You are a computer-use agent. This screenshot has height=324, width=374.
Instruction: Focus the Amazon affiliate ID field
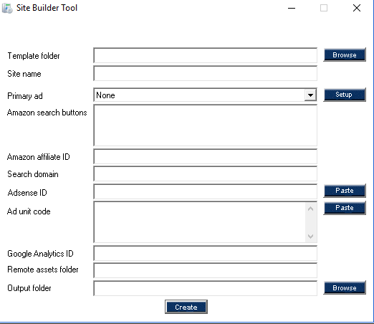pos(205,156)
